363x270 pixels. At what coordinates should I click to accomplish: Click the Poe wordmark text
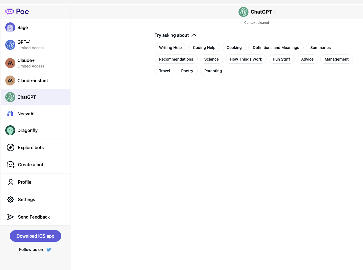pyautogui.click(x=22, y=12)
